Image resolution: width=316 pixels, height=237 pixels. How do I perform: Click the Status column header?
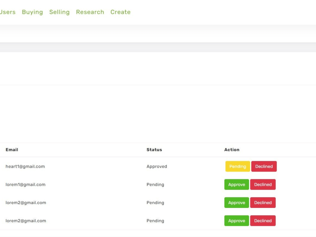(154, 149)
